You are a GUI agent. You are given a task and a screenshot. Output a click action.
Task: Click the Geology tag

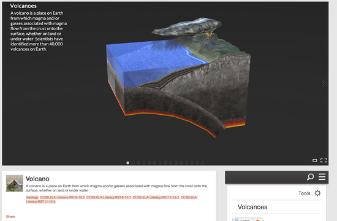(32, 197)
